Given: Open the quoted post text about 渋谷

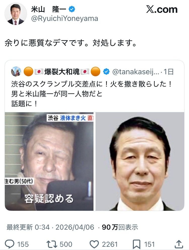Looking at the screenshot, I should (x=91, y=94).
